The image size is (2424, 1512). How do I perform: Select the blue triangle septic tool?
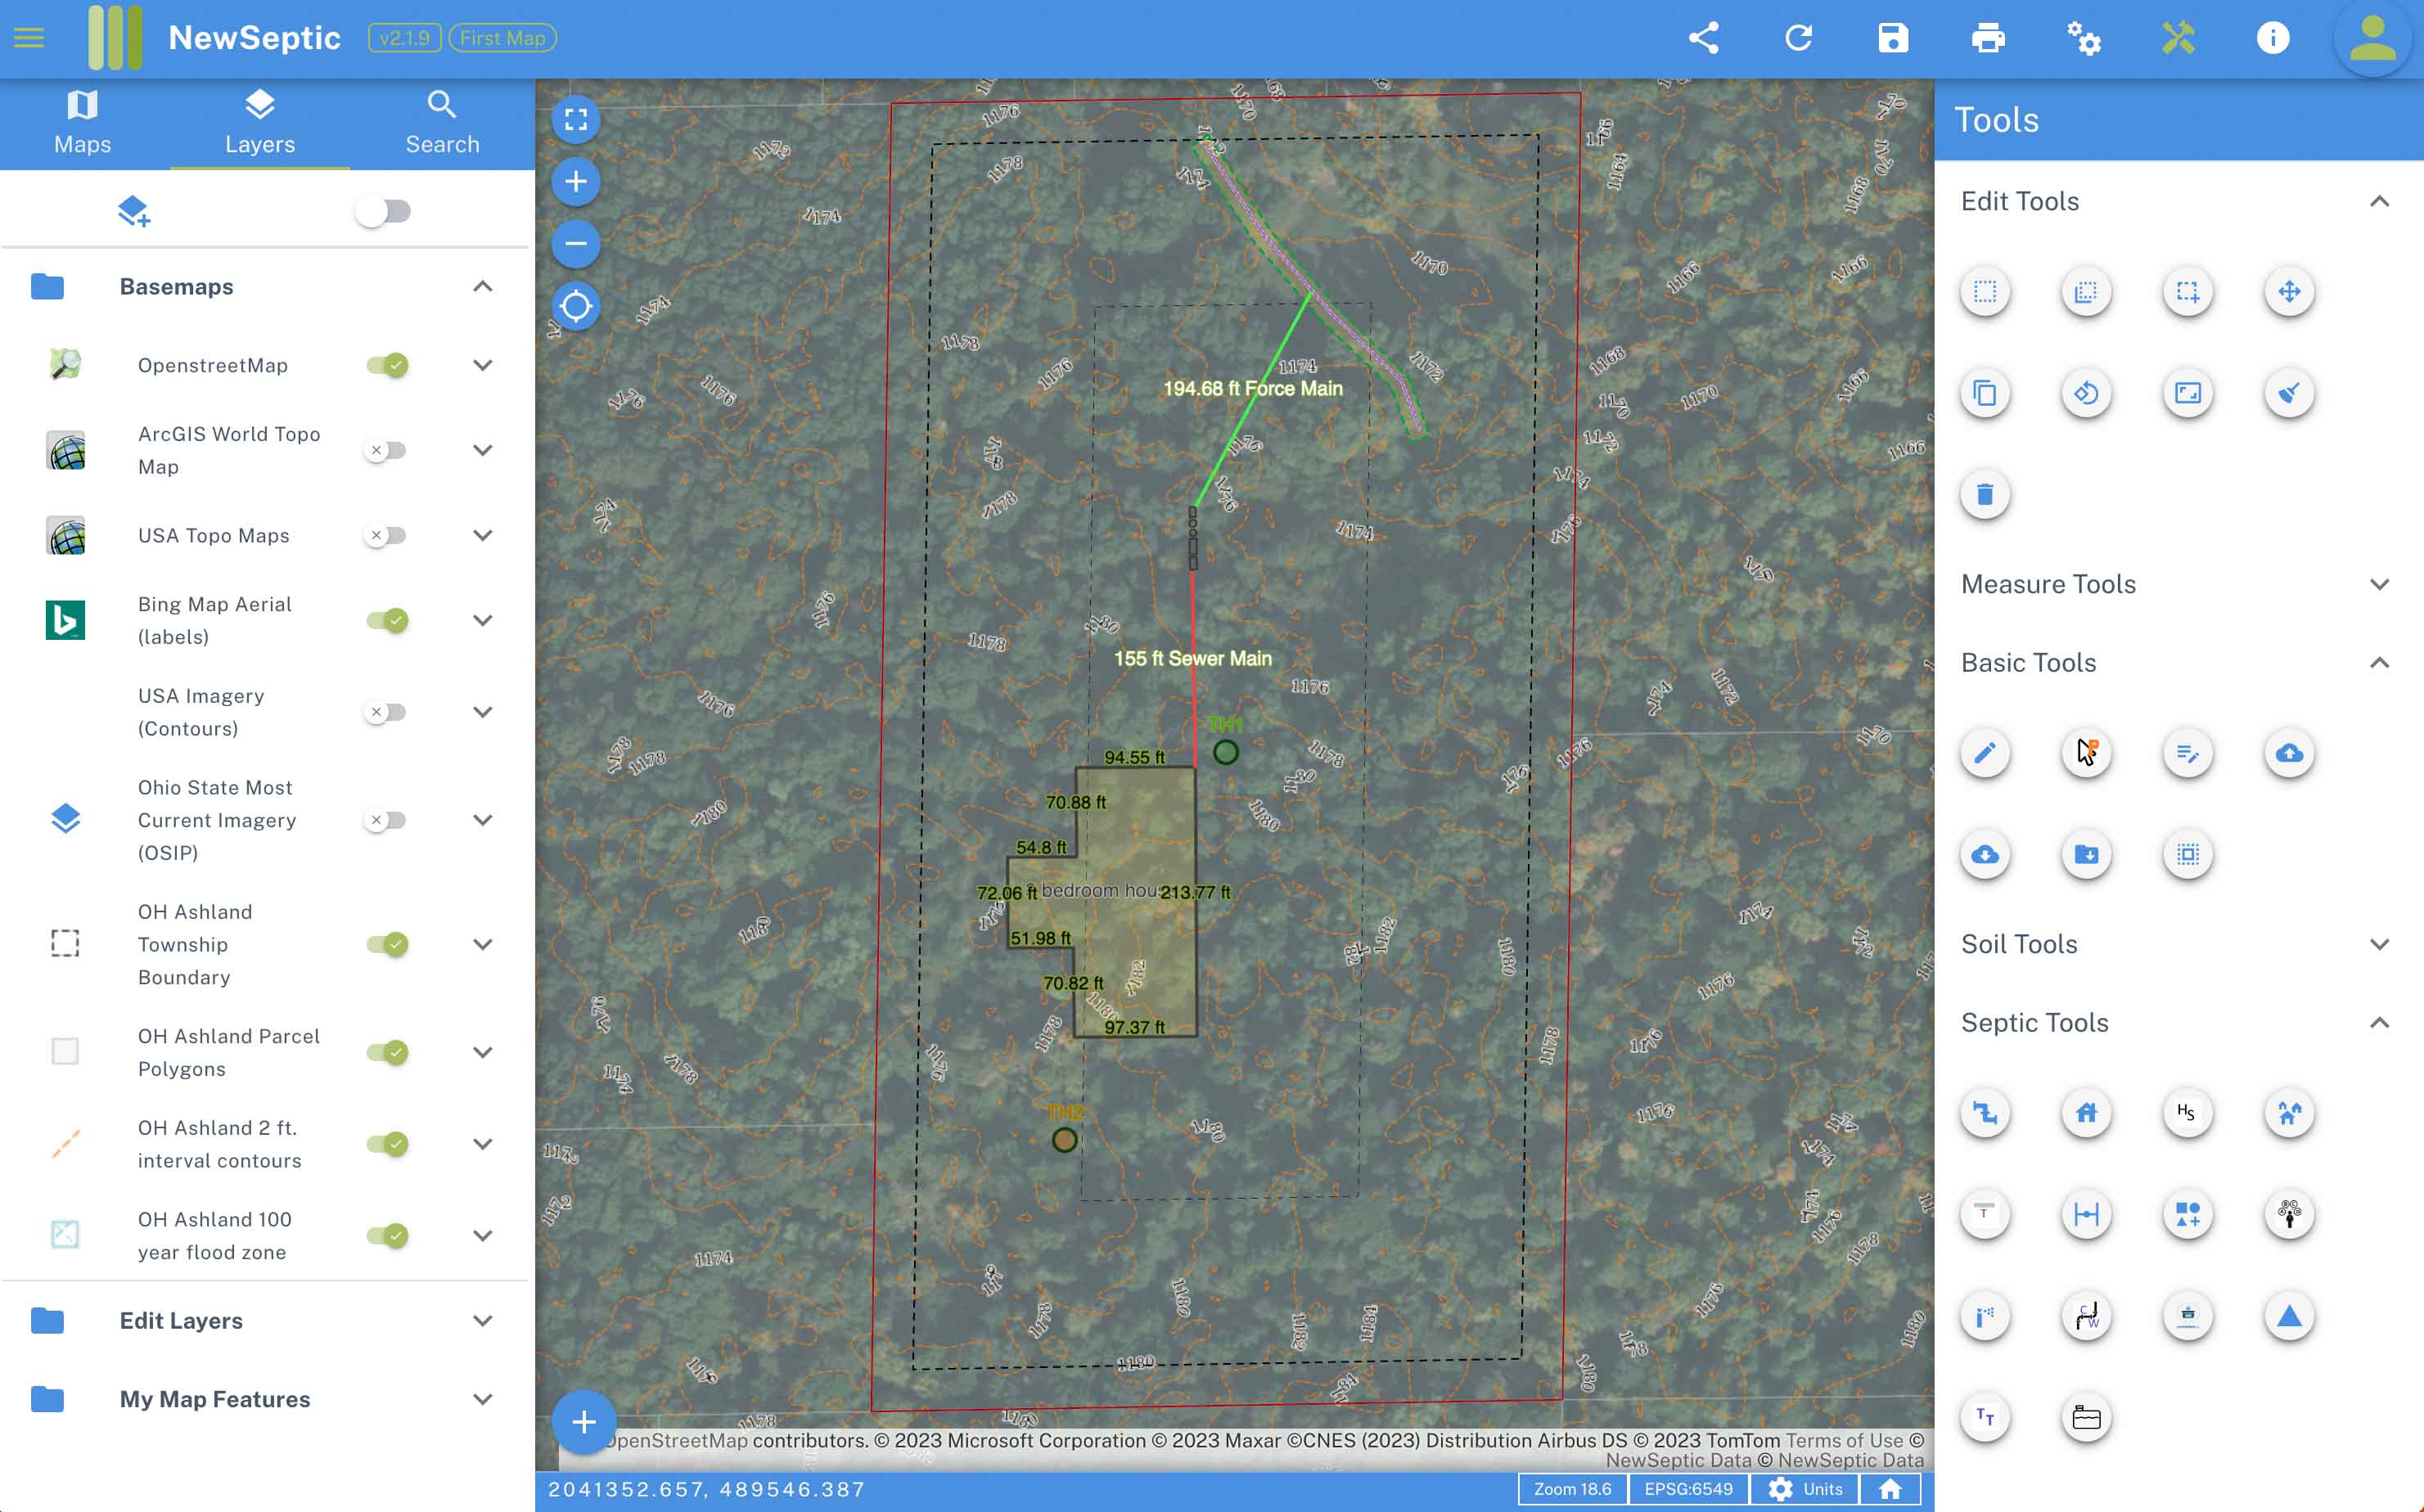2289,1316
